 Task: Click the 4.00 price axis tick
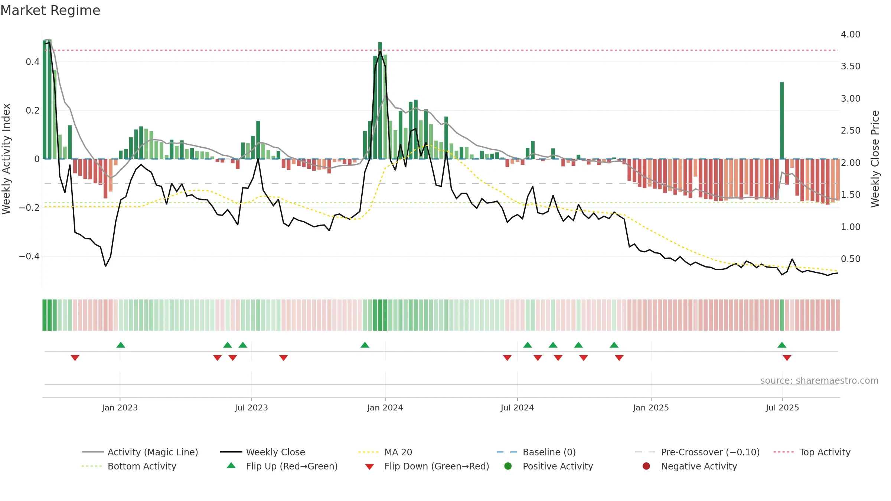(851, 34)
